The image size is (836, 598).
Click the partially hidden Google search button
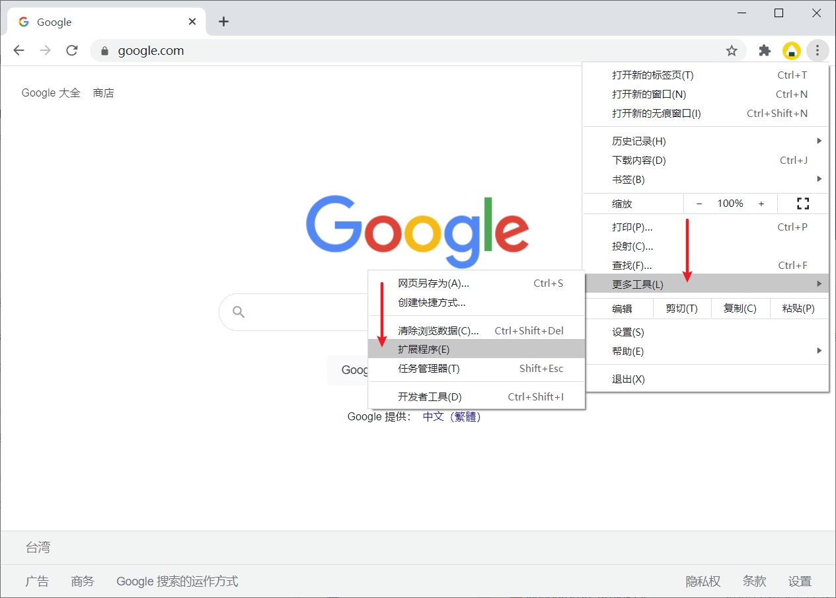click(x=348, y=370)
